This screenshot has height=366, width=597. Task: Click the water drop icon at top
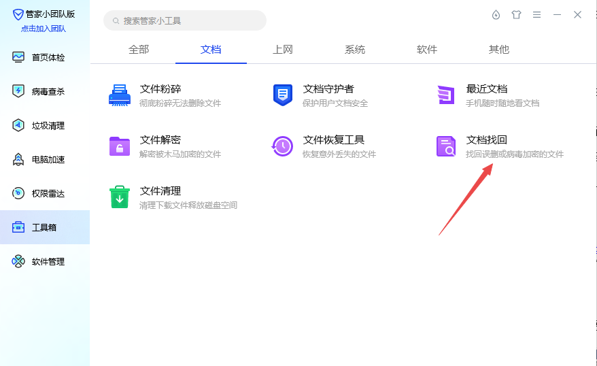(496, 15)
